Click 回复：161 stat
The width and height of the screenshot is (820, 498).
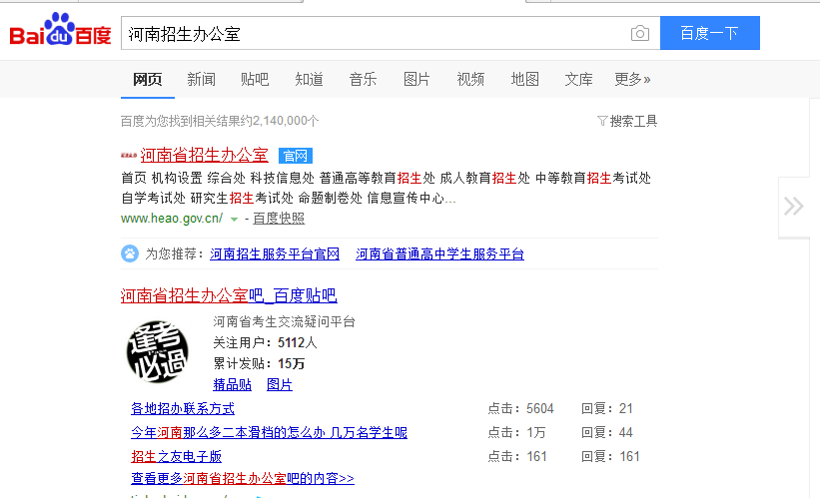[x=611, y=457]
